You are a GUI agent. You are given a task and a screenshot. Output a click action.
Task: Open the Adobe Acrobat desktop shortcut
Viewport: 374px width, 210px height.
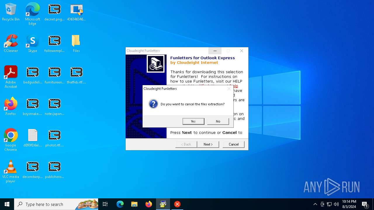[x=11, y=77]
